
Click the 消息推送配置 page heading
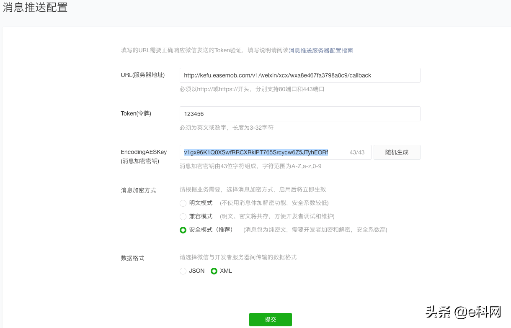[x=35, y=8]
